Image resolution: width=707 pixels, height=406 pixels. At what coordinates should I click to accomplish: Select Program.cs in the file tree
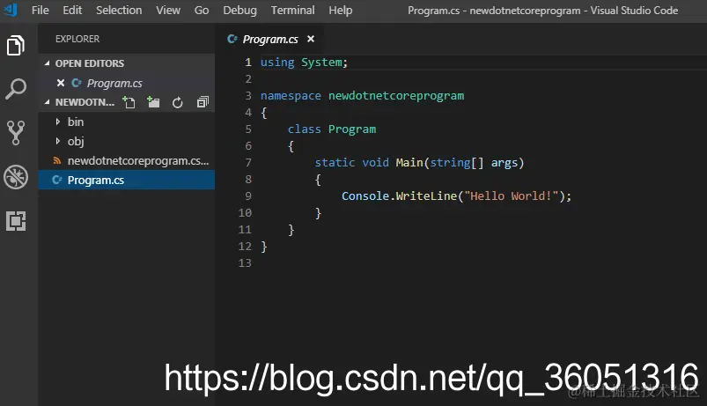pyautogui.click(x=126, y=180)
